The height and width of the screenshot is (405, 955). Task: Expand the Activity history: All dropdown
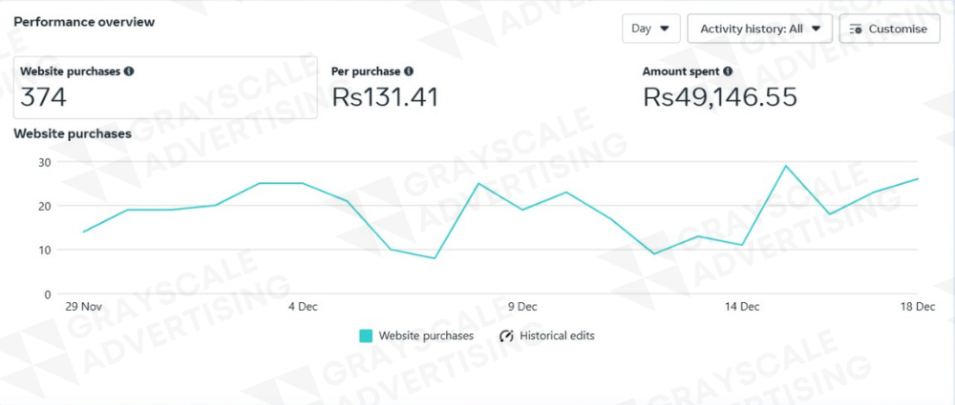pos(759,29)
